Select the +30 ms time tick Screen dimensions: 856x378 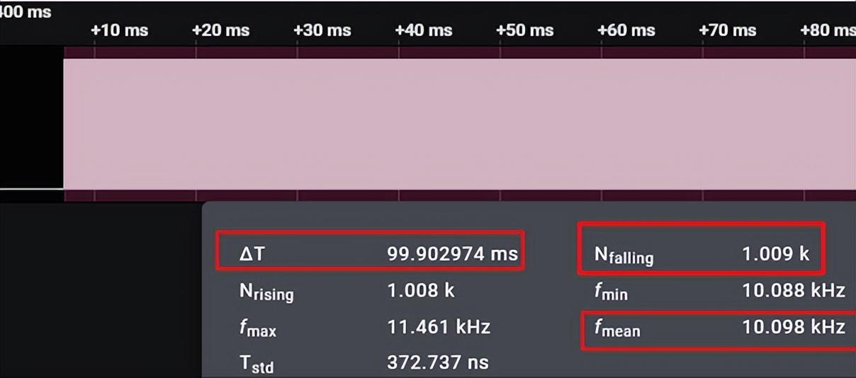(x=322, y=30)
